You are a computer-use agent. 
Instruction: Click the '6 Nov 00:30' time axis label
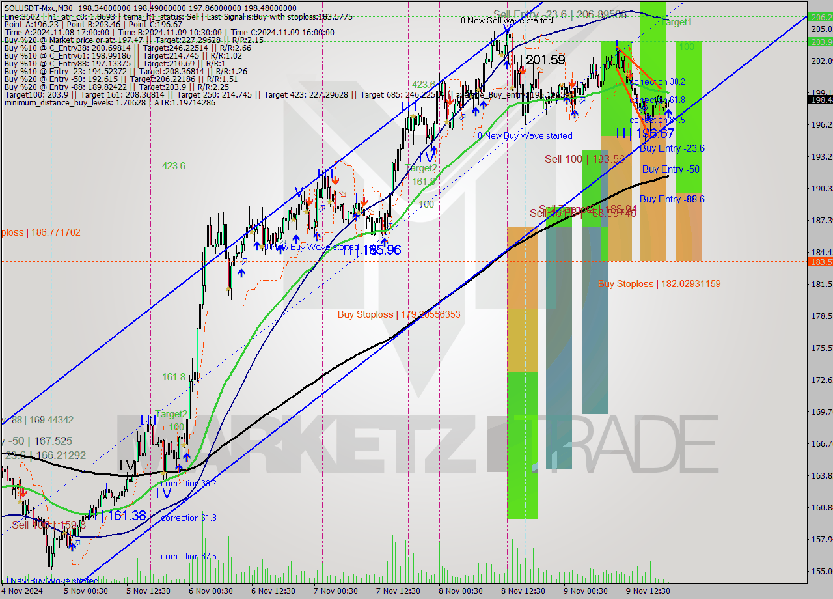point(210,591)
